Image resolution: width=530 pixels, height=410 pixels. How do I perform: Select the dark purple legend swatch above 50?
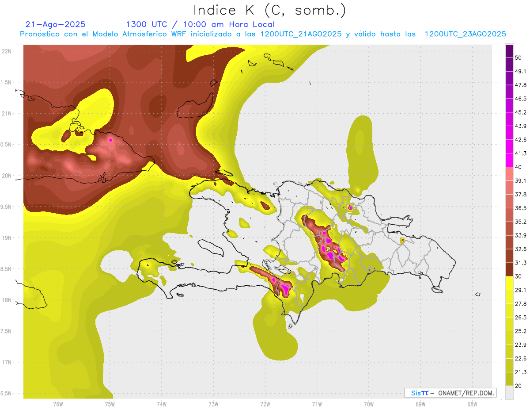coord(510,51)
